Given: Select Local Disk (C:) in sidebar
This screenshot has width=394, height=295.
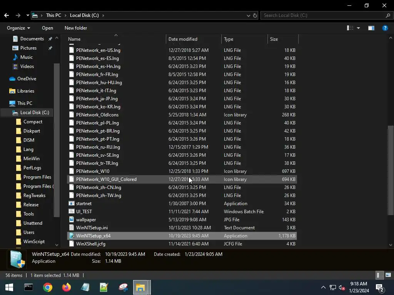Looking at the screenshot, I should pos(35,113).
